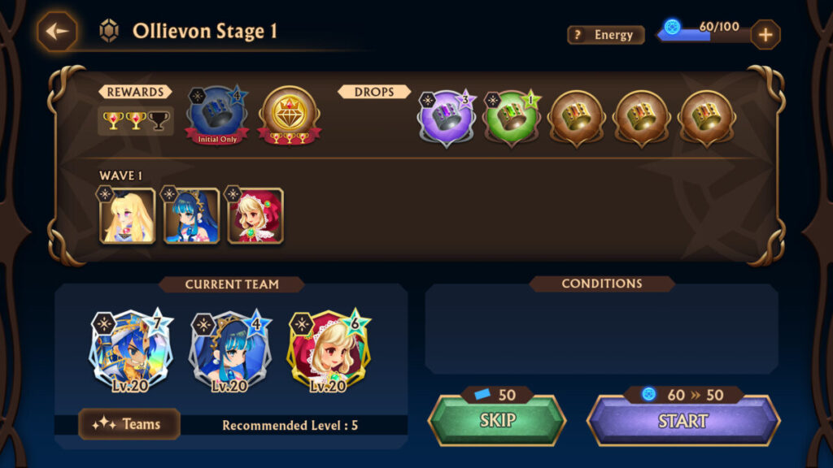Add more energy with plus icon
The height and width of the screenshot is (468, 833).
765,34
